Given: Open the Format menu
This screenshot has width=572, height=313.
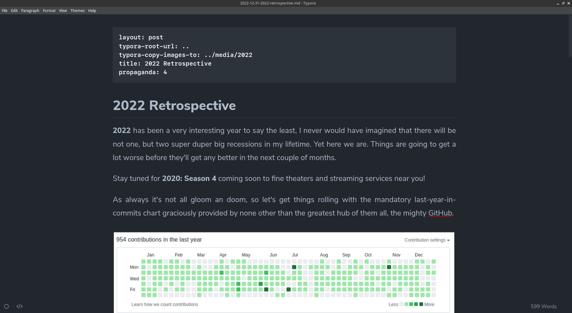Looking at the screenshot, I should coord(49,11).
